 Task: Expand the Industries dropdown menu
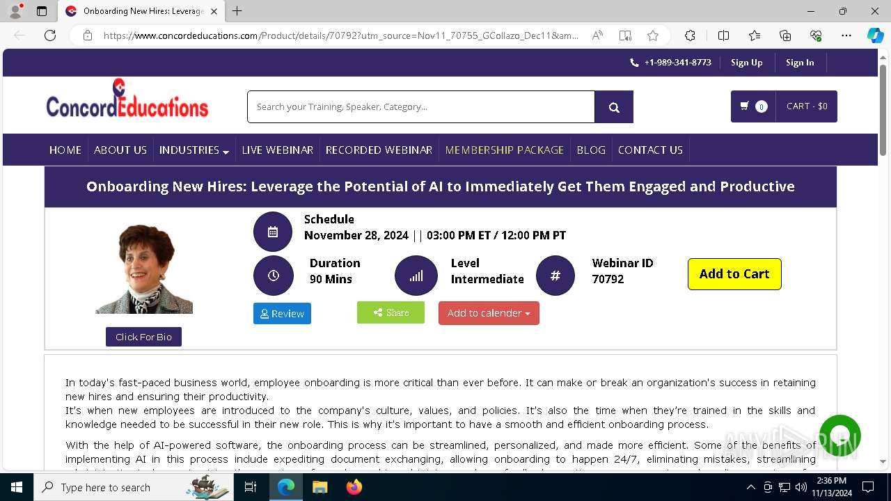(x=194, y=150)
